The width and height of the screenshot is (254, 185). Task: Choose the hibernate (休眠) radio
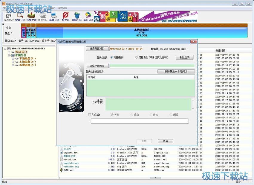(x=171, y=115)
